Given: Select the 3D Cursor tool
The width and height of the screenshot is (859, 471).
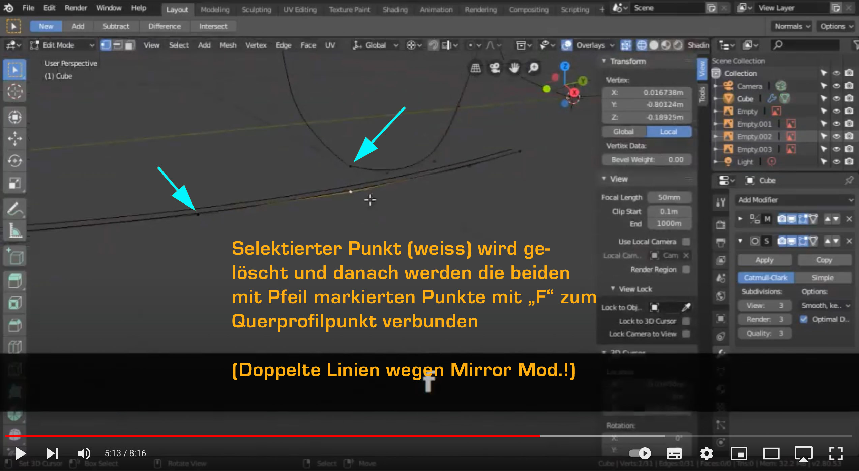Looking at the screenshot, I should [14, 91].
